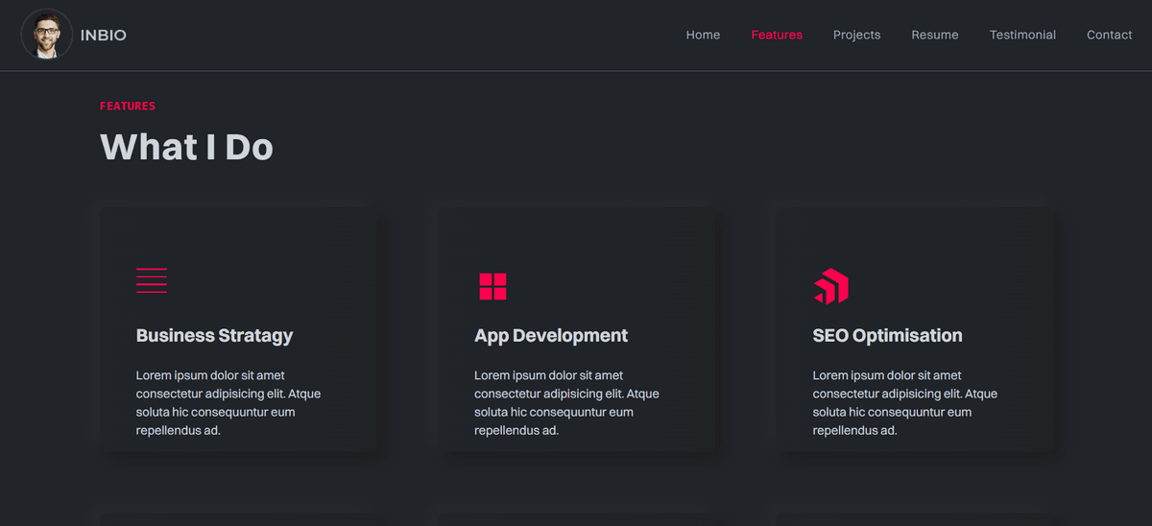This screenshot has width=1152, height=526.
Task: Open the SEO Optimisation card title
Action: (x=887, y=336)
